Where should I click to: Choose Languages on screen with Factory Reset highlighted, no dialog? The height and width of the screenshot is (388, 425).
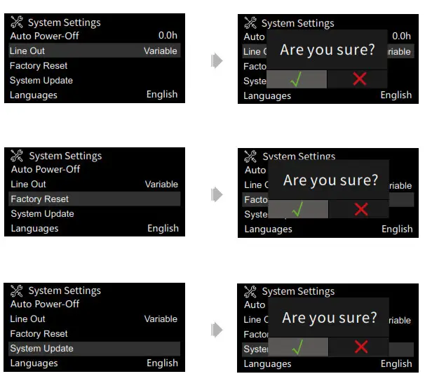[34, 228]
